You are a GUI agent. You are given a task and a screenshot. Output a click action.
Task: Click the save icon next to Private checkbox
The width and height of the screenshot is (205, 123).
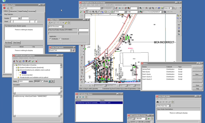click(50, 81)
